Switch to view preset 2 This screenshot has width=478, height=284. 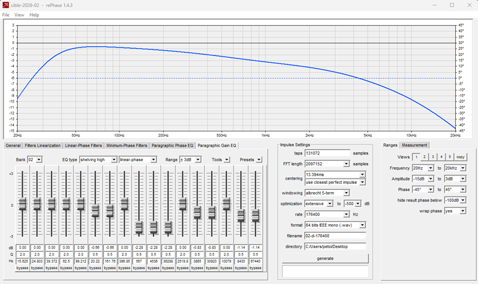click(424, 157)
